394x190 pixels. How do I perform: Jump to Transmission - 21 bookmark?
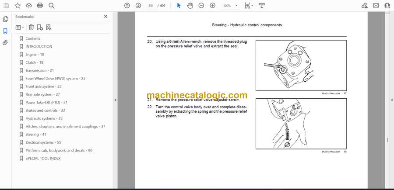point(39,70)
